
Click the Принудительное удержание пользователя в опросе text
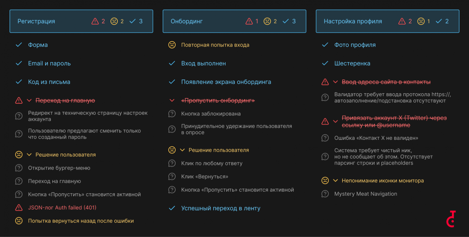click(237, 129)
